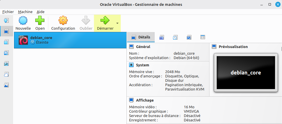This screenshot has width=282, height=124.
Task: Switch to the Logs tab icon
Action: pos(175,37)
